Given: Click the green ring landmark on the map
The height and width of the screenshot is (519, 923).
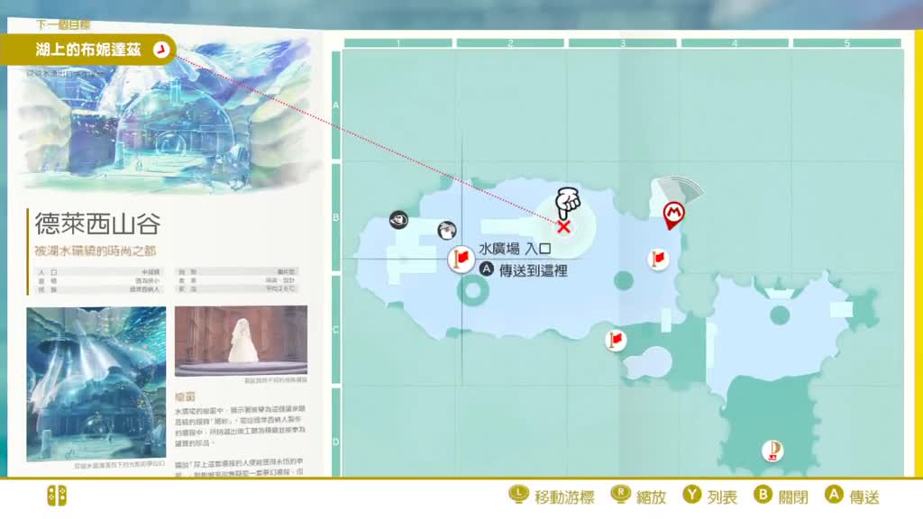Looking at the screenshot, I should (472, 289).
